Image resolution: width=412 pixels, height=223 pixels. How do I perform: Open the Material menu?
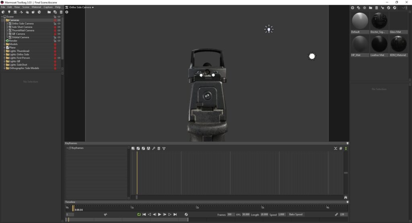(x=36, y=7)
